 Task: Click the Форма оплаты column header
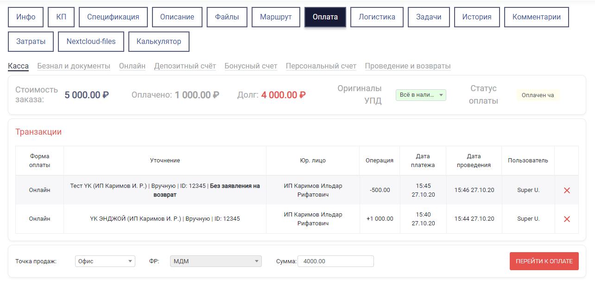point(39,161)
